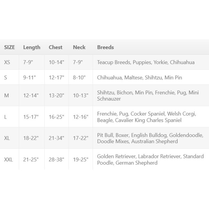The height and width of the screenshot is (209, 209).
Task: Select the S size row label
Action: [5, 77]
